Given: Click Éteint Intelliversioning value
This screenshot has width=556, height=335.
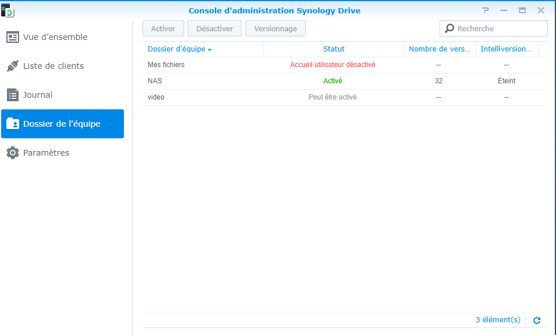Looking at the screenshot, I should coord(506,81).
